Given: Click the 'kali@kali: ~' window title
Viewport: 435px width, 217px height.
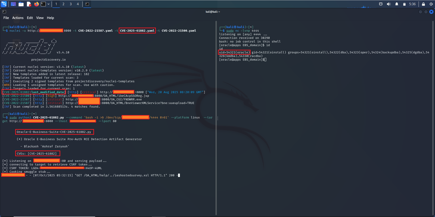Looking at the screenshot, I should (x=213, y=12).
